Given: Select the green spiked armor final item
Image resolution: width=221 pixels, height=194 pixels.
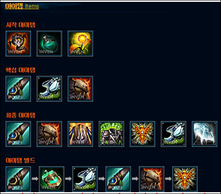Looking at the screenshot, I should [x=111, y=134].
